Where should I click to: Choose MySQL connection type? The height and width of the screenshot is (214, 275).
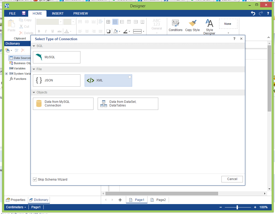pyautogui.click(x=57, y=57)
